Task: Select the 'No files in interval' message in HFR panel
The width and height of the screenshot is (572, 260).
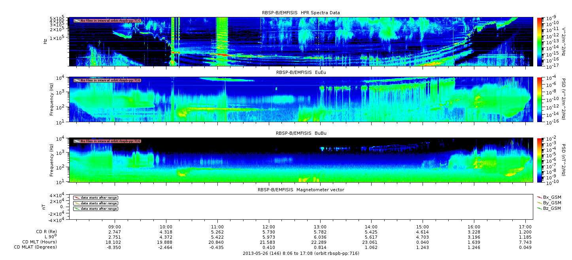Action: click(110, 21)
